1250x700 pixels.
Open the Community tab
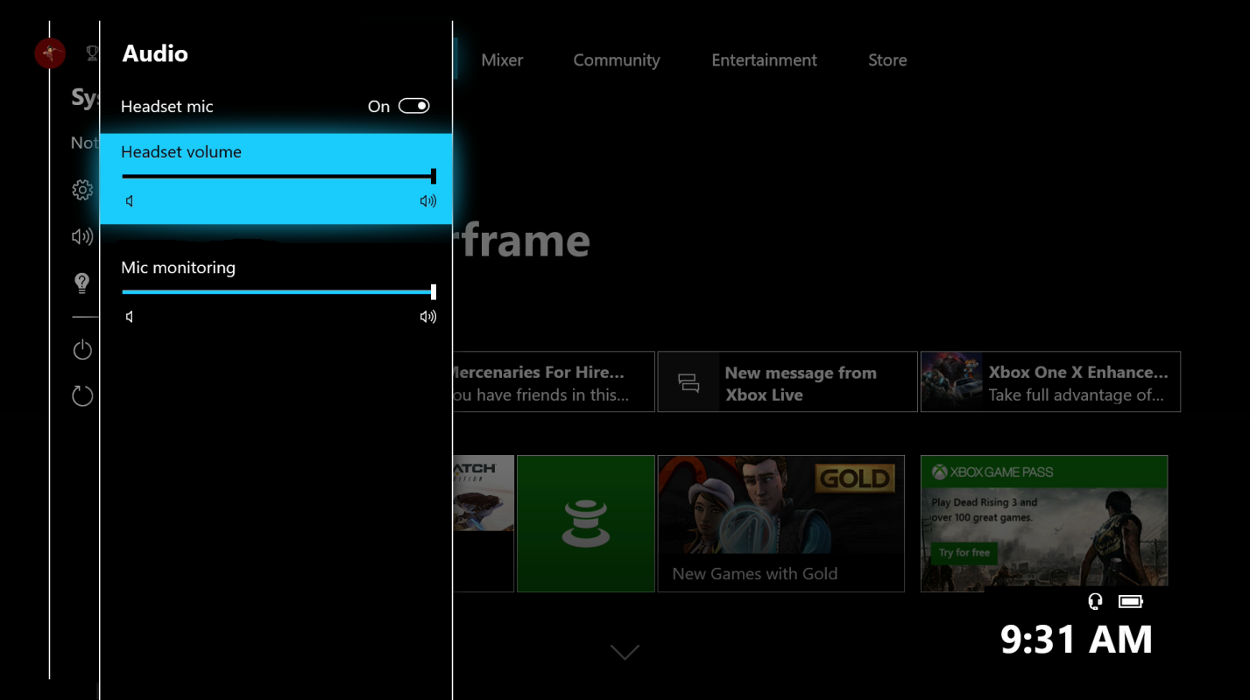(617, 60)
